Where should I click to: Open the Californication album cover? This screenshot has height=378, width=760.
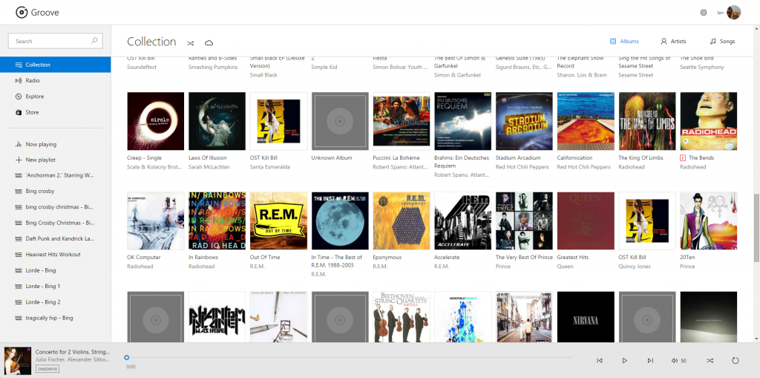586,121
